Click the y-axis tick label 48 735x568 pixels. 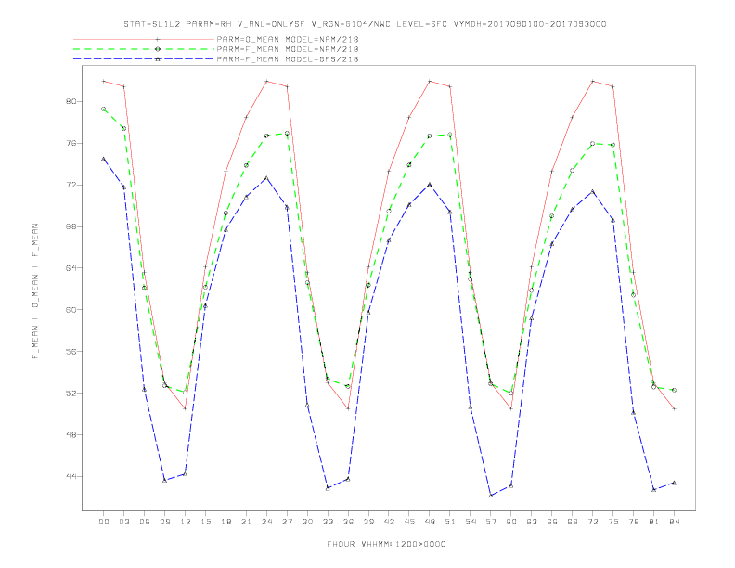tap(71, 434)
